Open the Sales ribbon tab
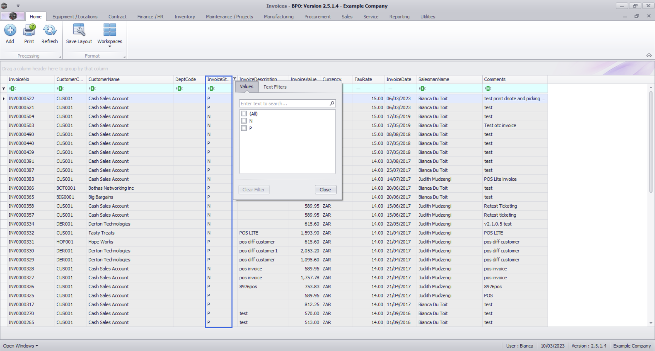This screenshot has width=655, height=351. coord(347,16)
